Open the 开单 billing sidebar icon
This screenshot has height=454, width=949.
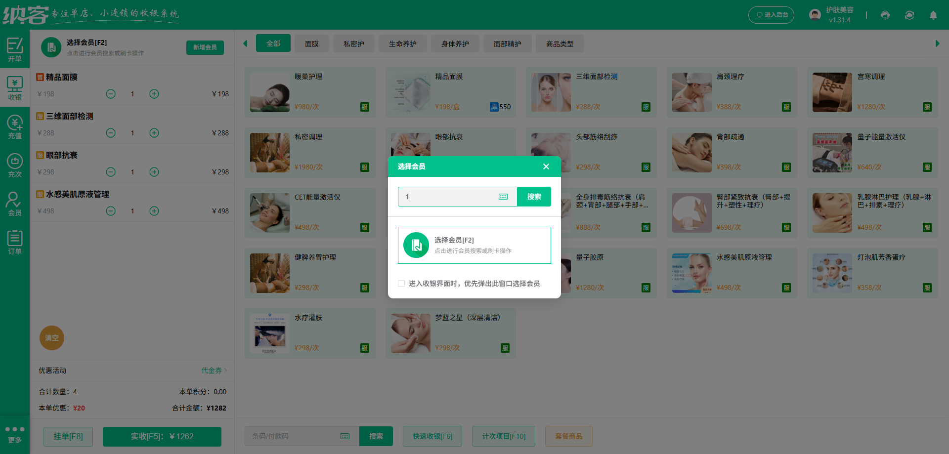14,49
